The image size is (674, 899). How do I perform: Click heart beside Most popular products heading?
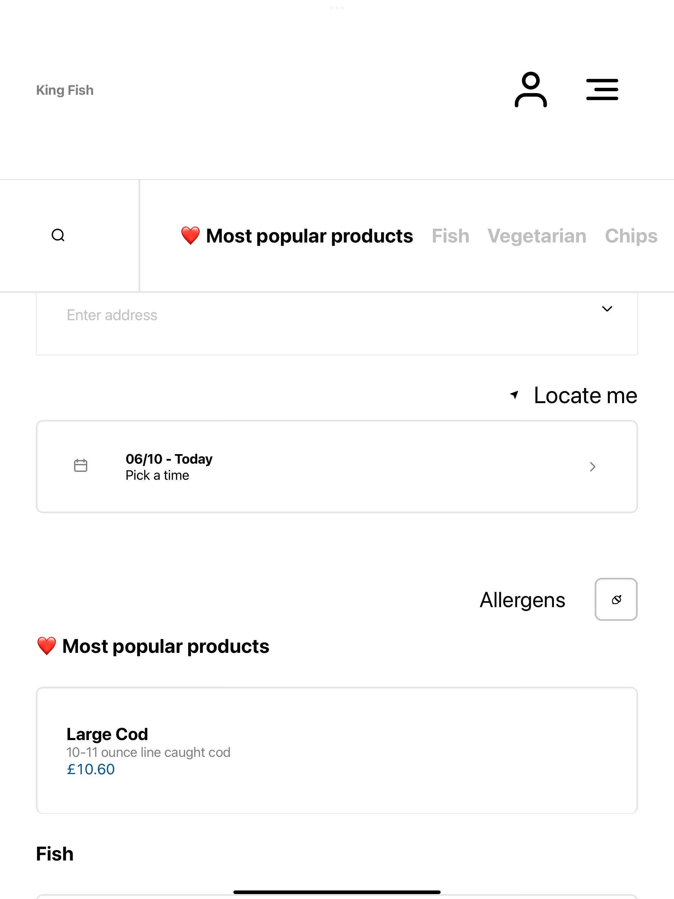point(46,646)
